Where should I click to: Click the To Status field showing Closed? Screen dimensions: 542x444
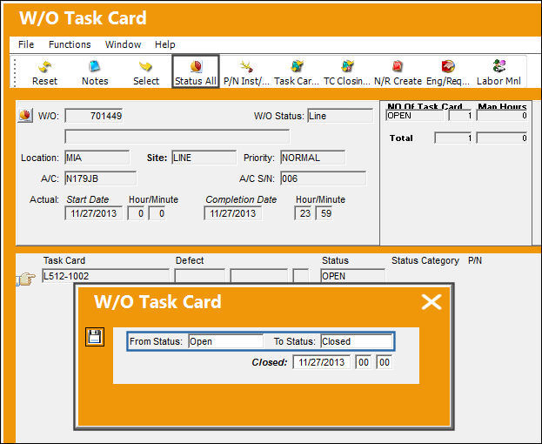click(357, 341)
